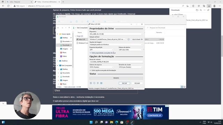The image size is (223, 125).
Task: Select Documents under Este Computador
Action: coord(66,73)
